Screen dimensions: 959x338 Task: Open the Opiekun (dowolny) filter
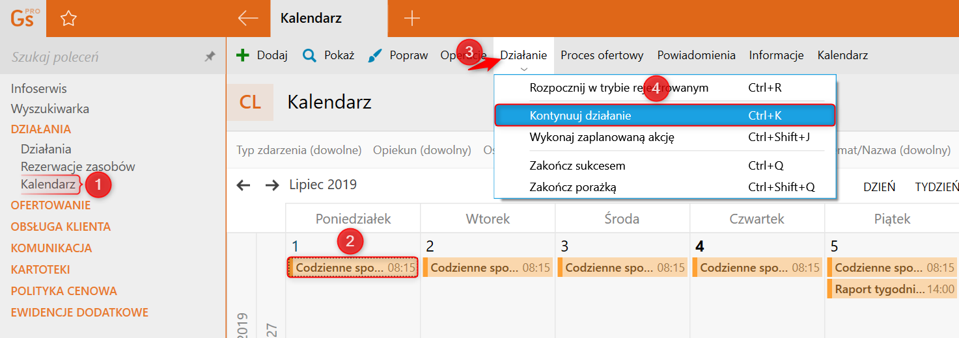click(x=422, y=150)
